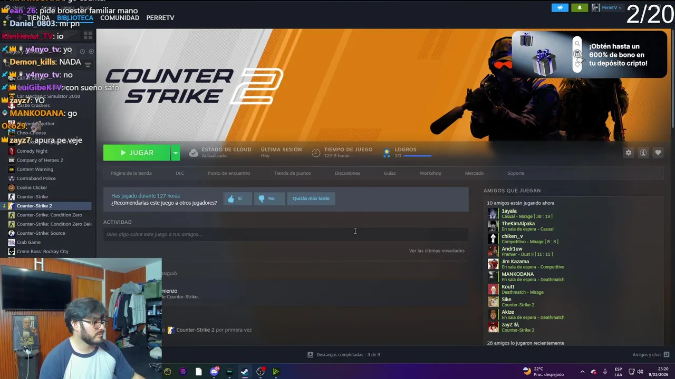Click the microphone tray icon
The height and width of the screenshot is (379, 675).
pos(605,372)
